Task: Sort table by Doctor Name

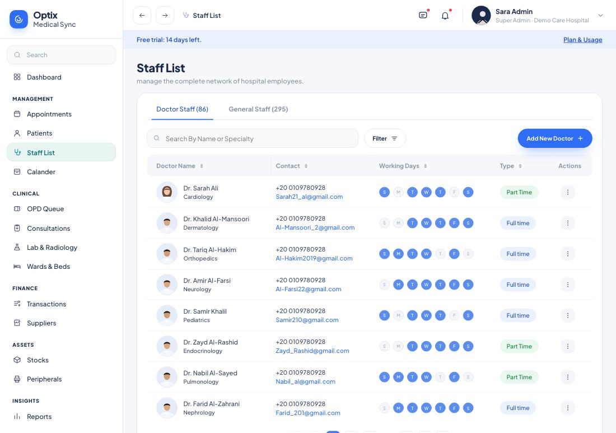Action: 202,166
